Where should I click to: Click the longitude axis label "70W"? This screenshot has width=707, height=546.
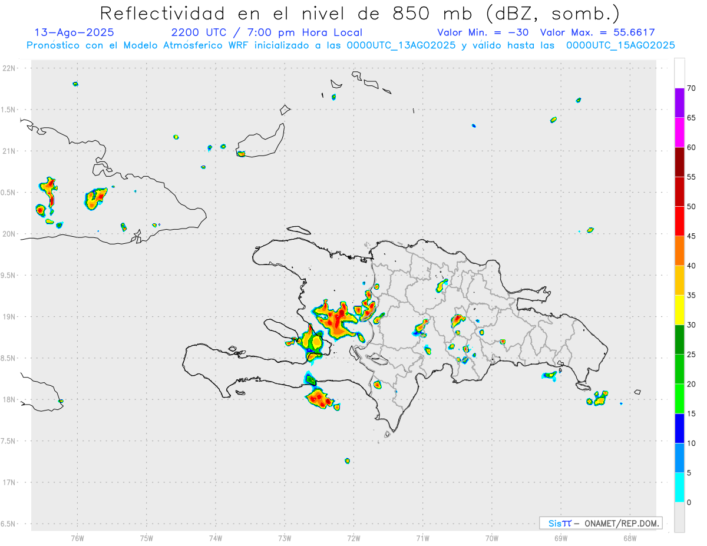point(492,538)
